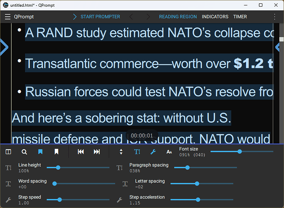This screenshot has width=284, height=208.
Task: Maximize the QPrompt window
Action: coord(260,5)
